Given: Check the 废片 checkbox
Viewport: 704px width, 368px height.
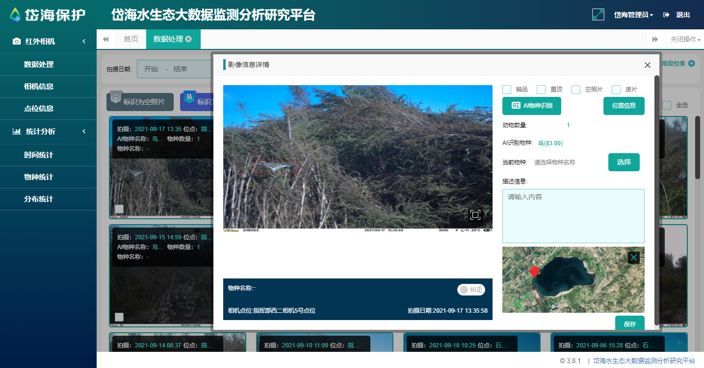Looking at the screenshot, I should pyautogui.click(x=616, y=90).
